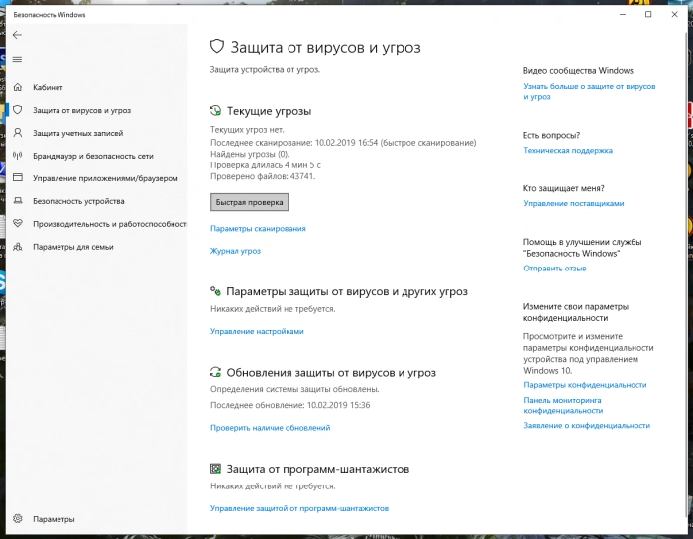Click the shield icon in sidebar

pos(18,110)
